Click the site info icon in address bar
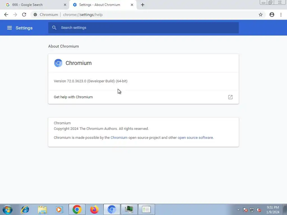Image resolution: width=287 pixels, height=215 pixels. (35, 15)
